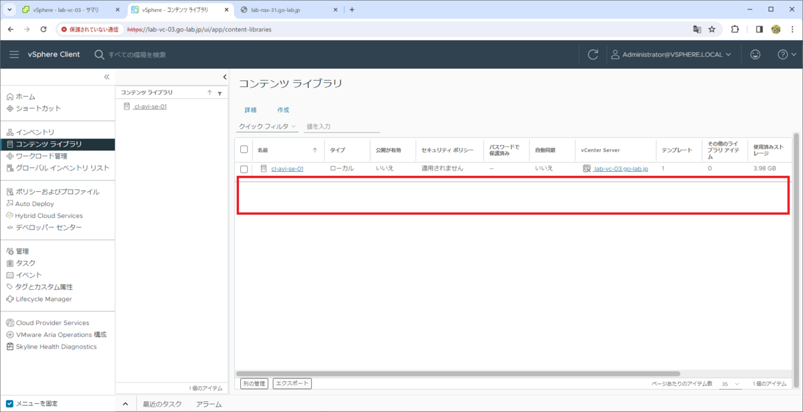Open the 最近のタスク tab
Viewport: 803px width, 412px height.
[x=162, y=404]
